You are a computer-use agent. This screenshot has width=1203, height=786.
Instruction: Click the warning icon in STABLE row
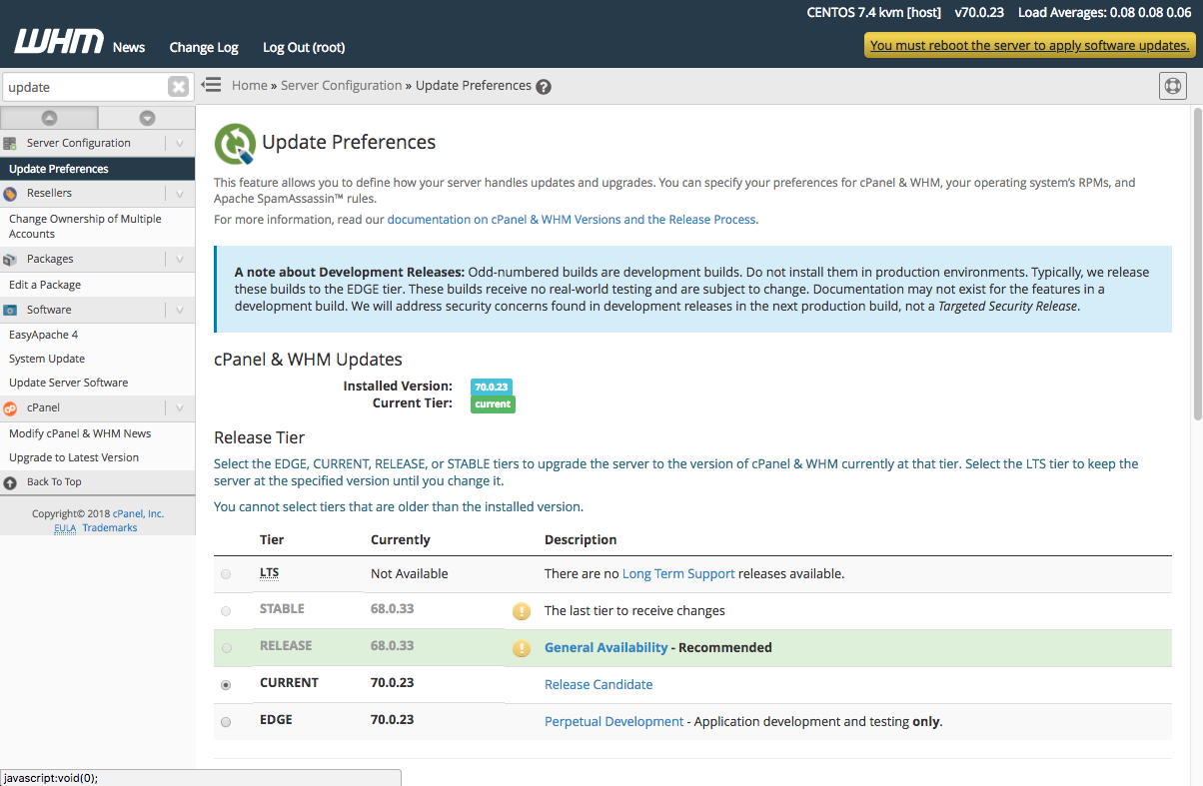click(522, 611)
